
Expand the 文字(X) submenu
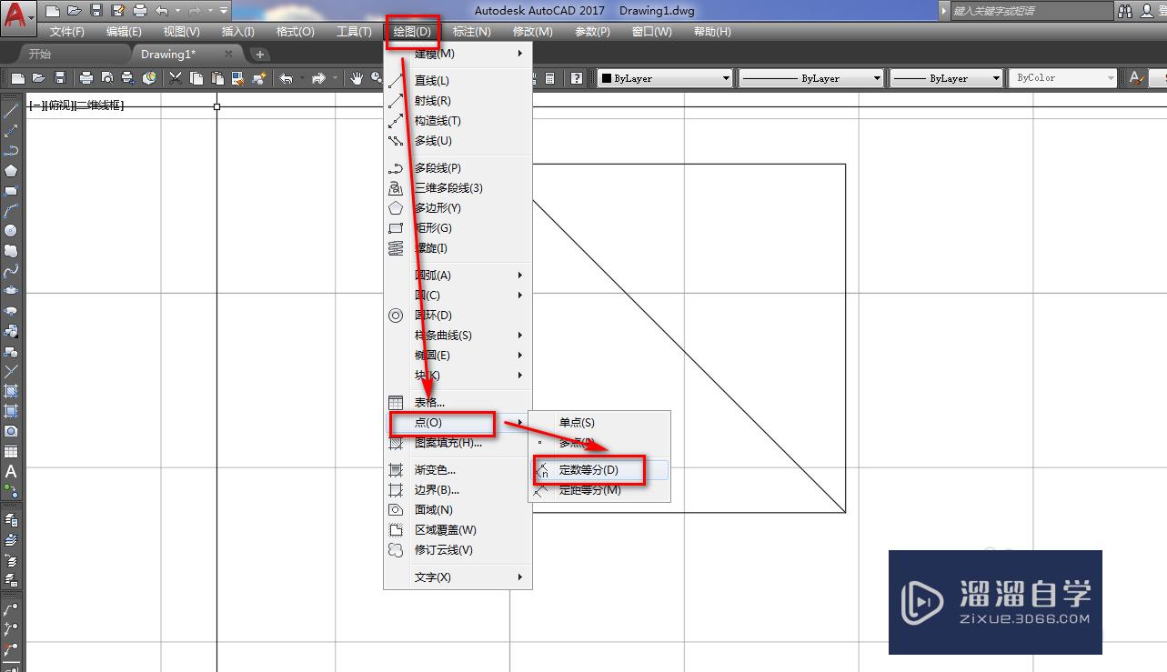click(x=458, y=577)
